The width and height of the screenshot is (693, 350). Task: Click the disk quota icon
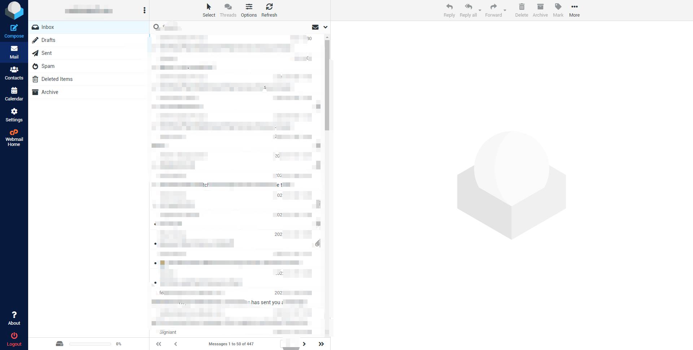[x=60, y=344]
